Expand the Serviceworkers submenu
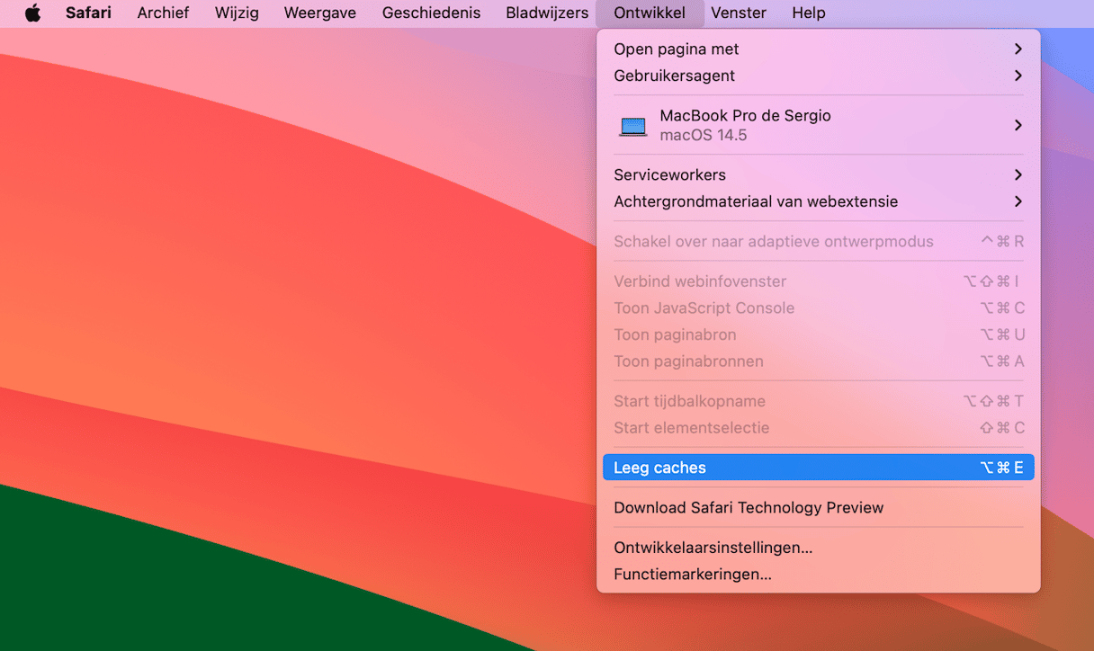The height and width of the screenshot is (651, 1094). click(819, 175)
